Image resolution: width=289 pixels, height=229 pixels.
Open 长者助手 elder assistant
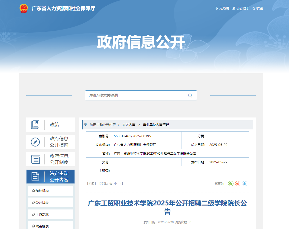click(241, 8)
